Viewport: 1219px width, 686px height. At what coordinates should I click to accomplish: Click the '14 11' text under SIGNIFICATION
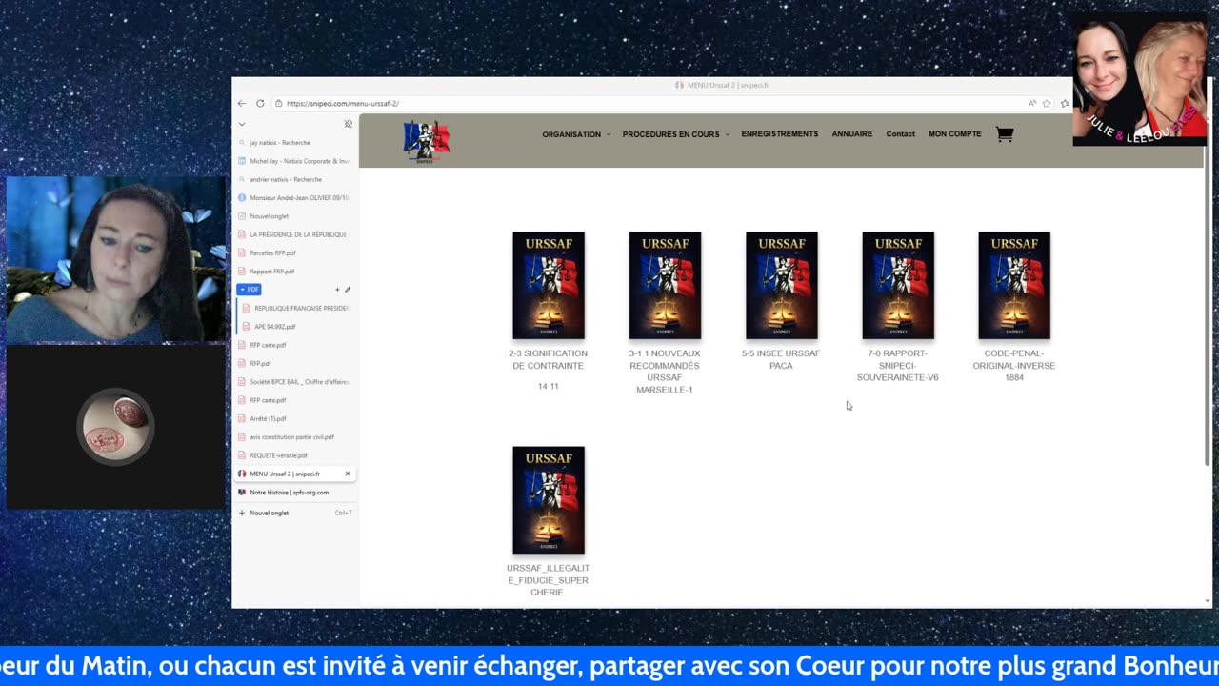pyautogui.click(x=549, y=386)
